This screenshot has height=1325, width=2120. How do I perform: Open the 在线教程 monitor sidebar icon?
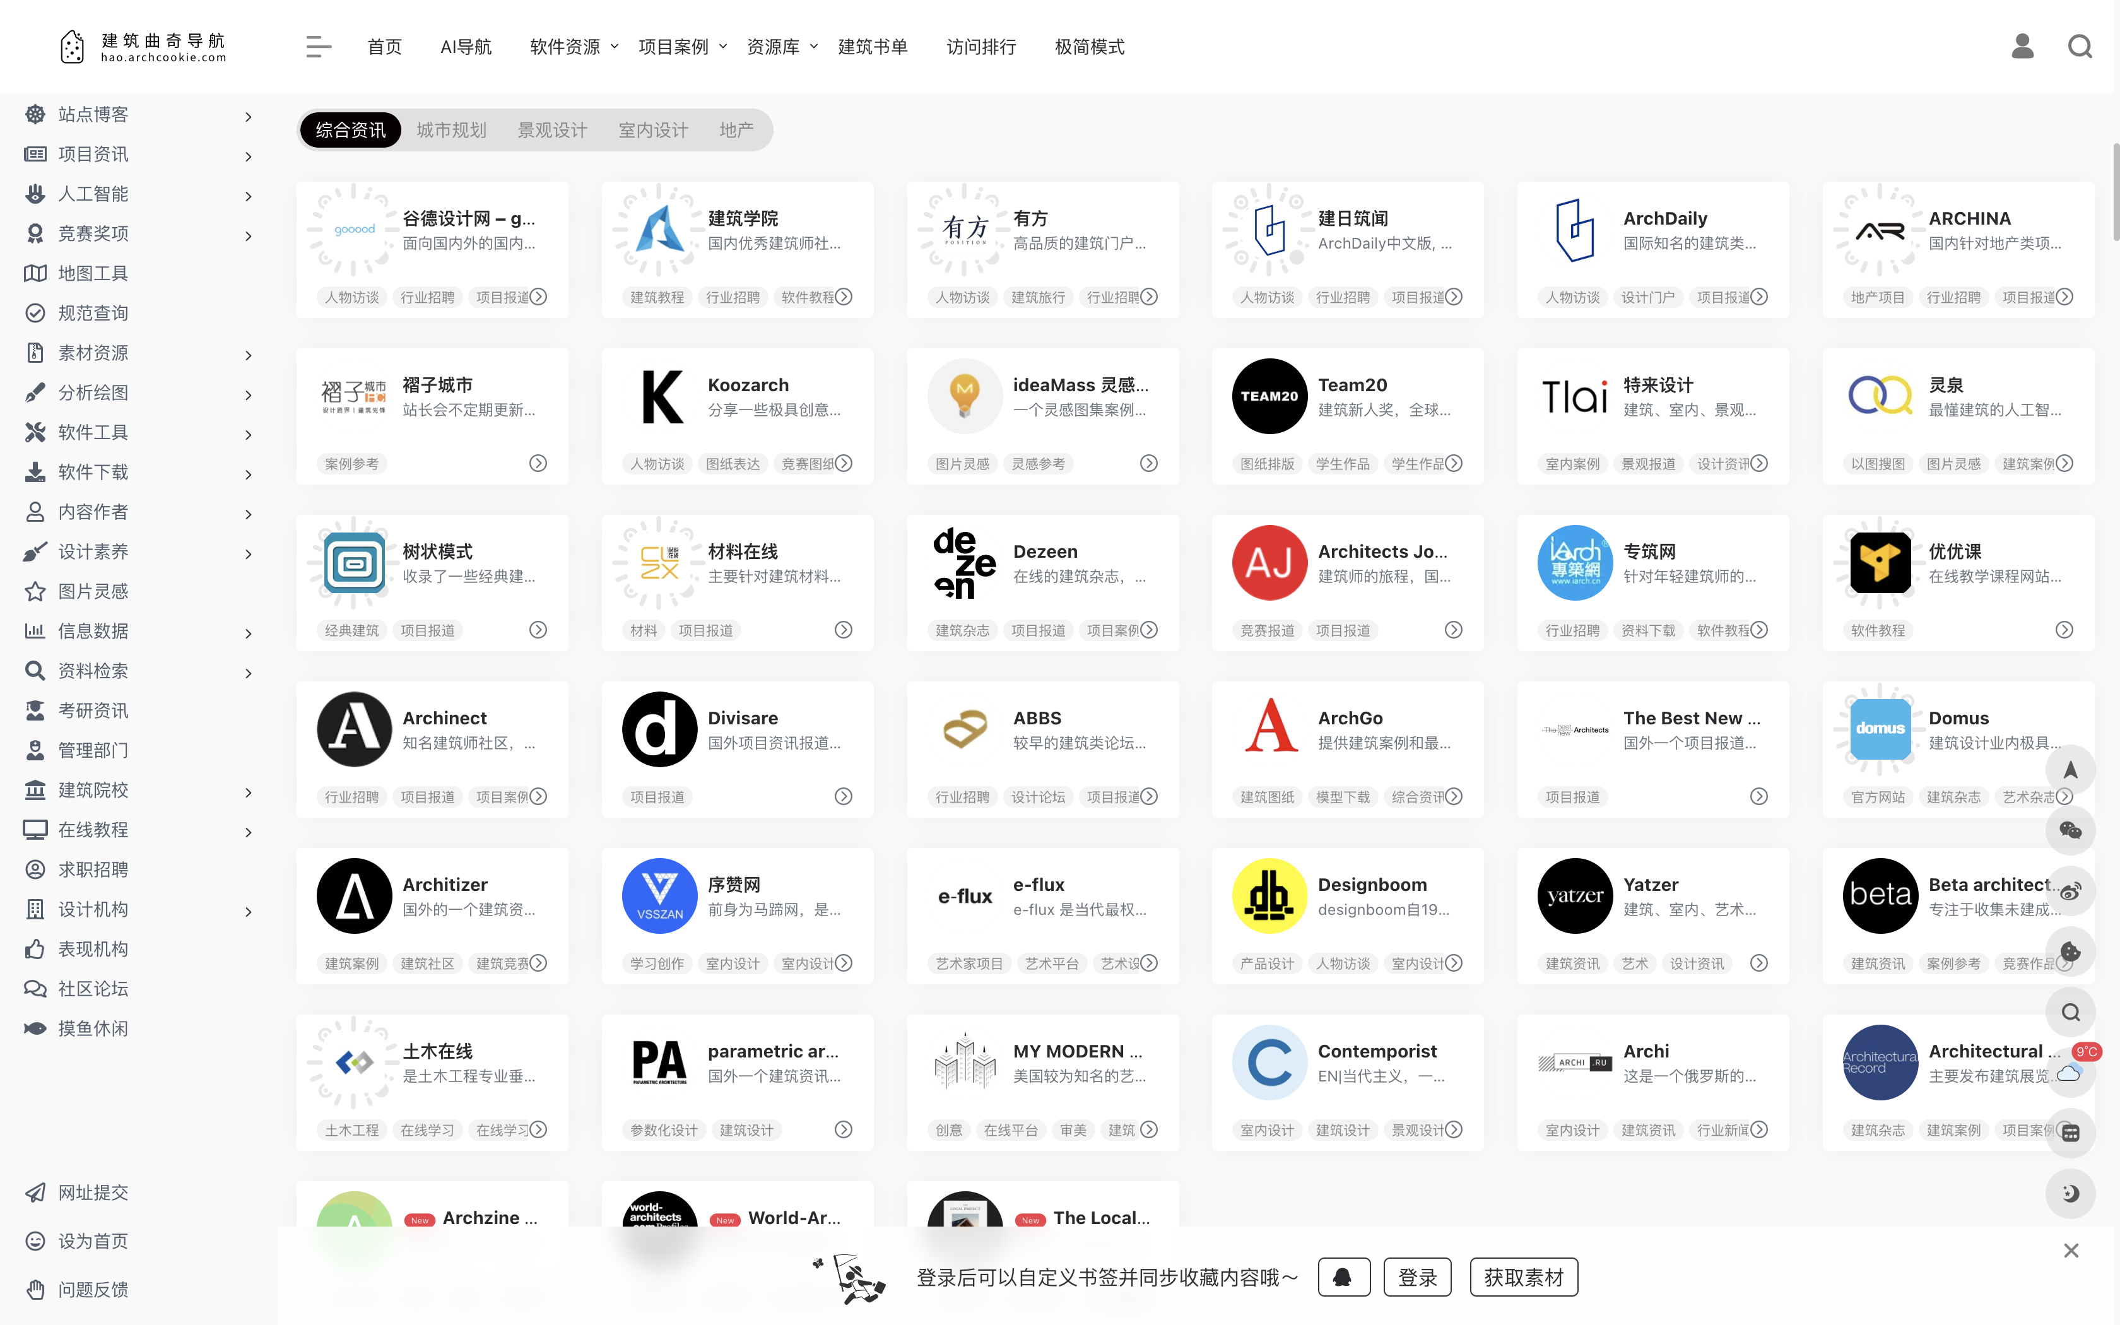point(35,830)
